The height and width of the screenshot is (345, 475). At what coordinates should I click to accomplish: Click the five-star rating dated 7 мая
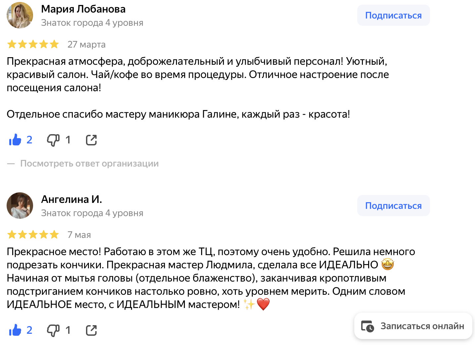pyautogui.click(x=33, y=235)
